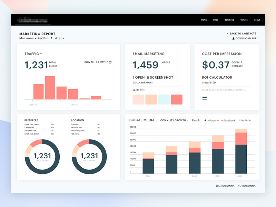Open the date range calendar icon

[x=110, y=62]
